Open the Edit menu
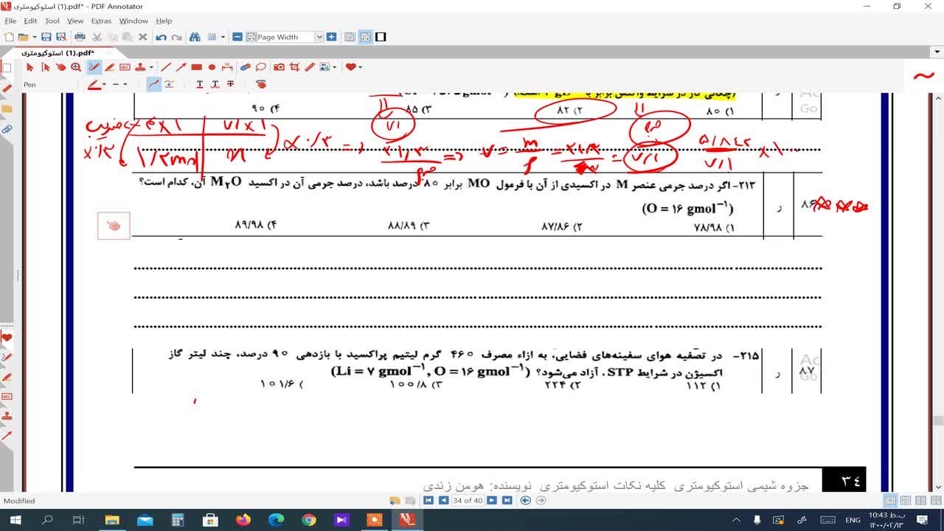The width and height of the screenshot is (944, 531). (30, 21)
